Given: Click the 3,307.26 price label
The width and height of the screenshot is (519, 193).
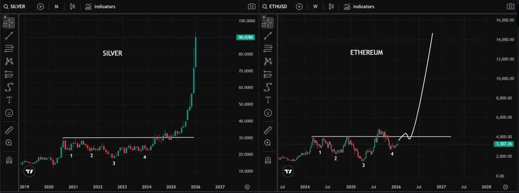Looking at the screenshot, I should coord(504,144).
